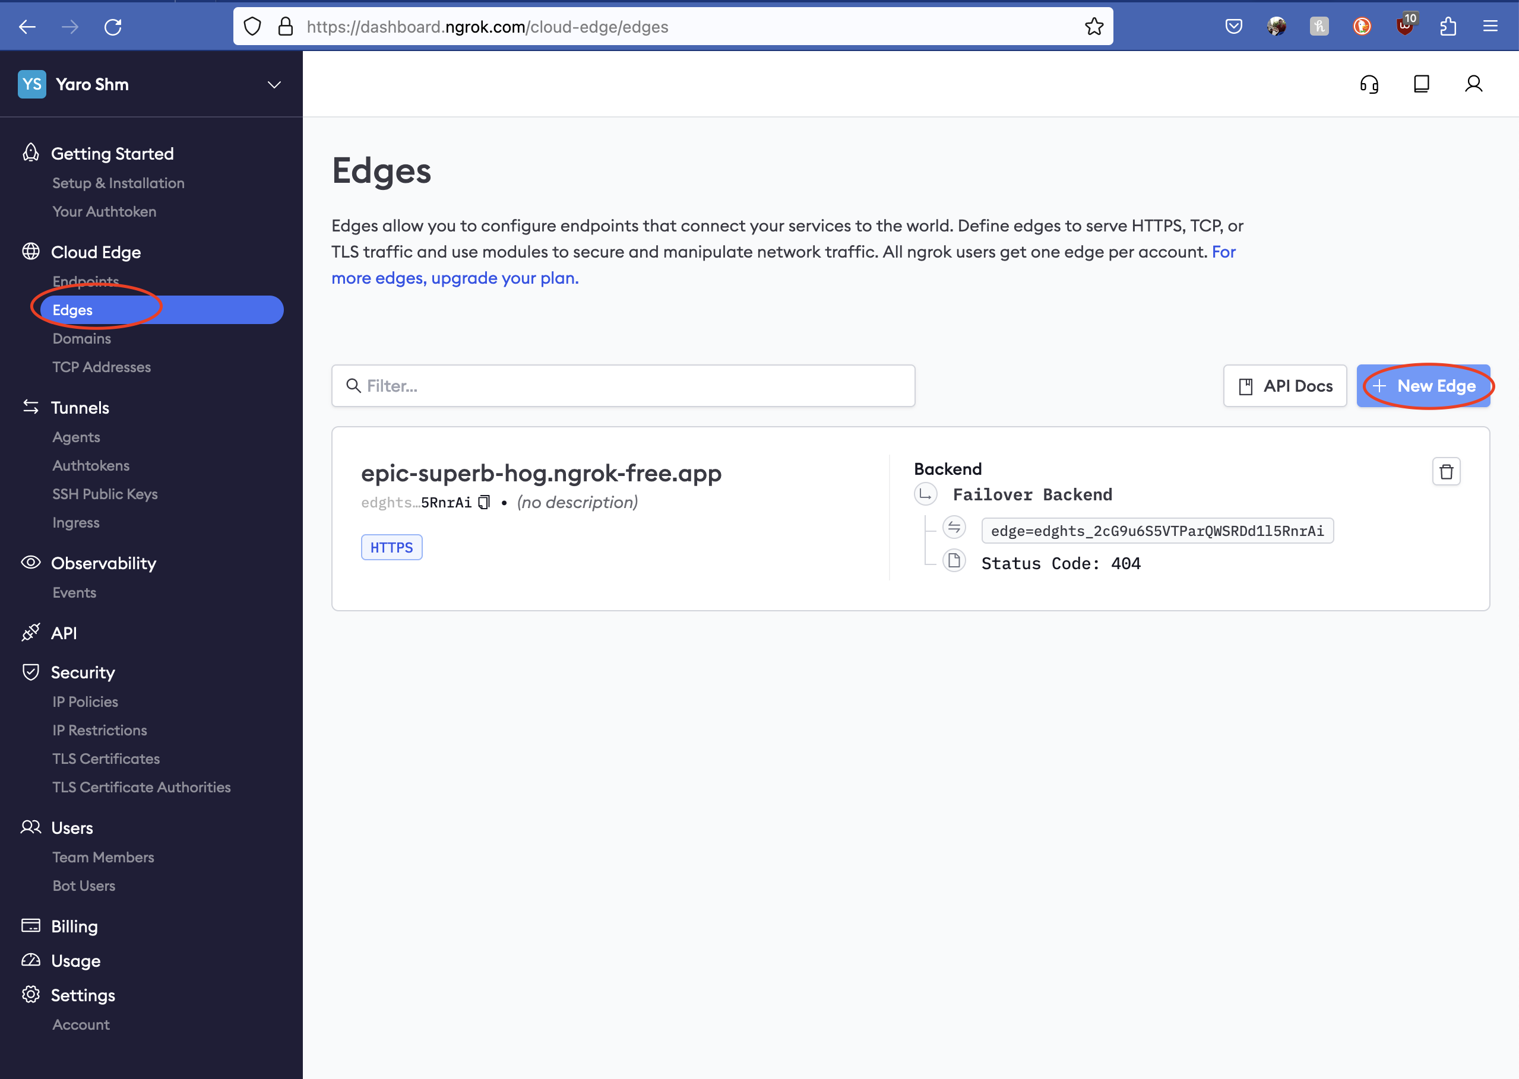Bookmark page with the star icon
Image resolution: width=1519 pixels, height=1079 pixels.
[1094, 27]
